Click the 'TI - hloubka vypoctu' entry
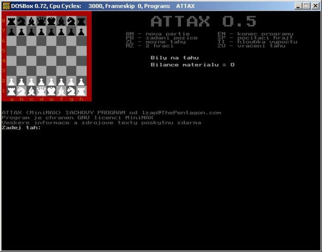This screenshot has height=252, width=322. tap(257, 42)
